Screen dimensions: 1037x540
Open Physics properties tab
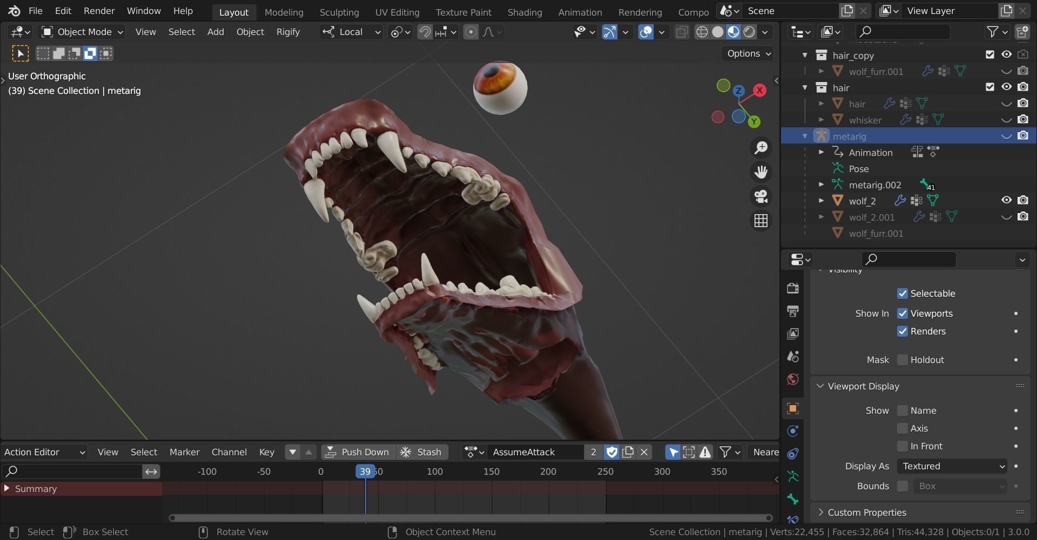coord(793,431)
